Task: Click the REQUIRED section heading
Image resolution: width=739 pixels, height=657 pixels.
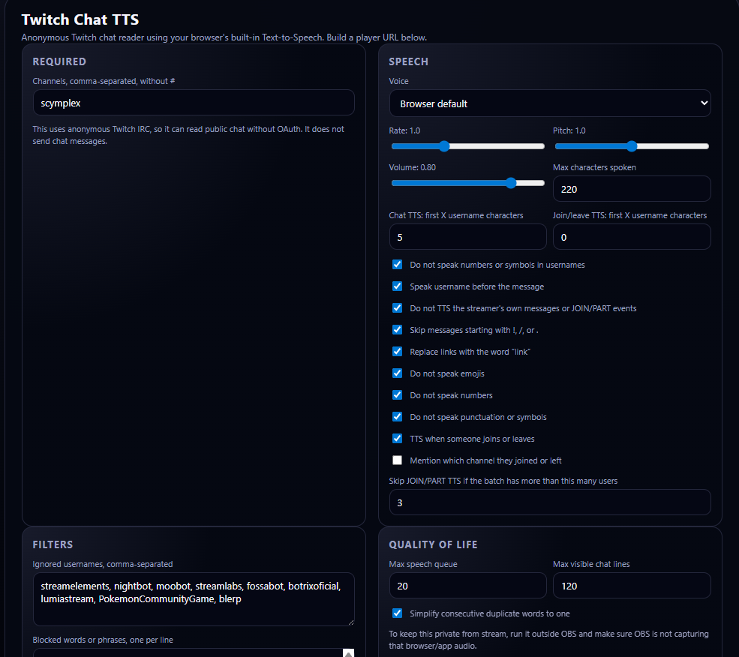Action: [x=59, y=61]
